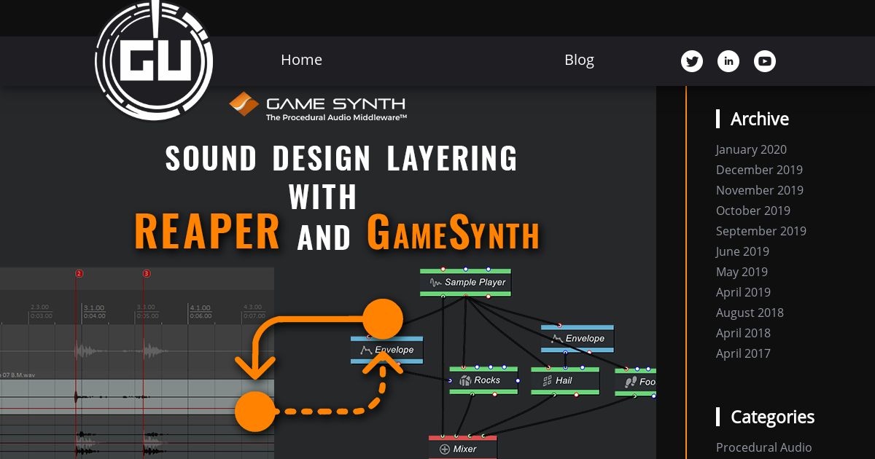Open the January 2020 archive
This screenshot has width=875, height=459.
click(x=751, y=149)
